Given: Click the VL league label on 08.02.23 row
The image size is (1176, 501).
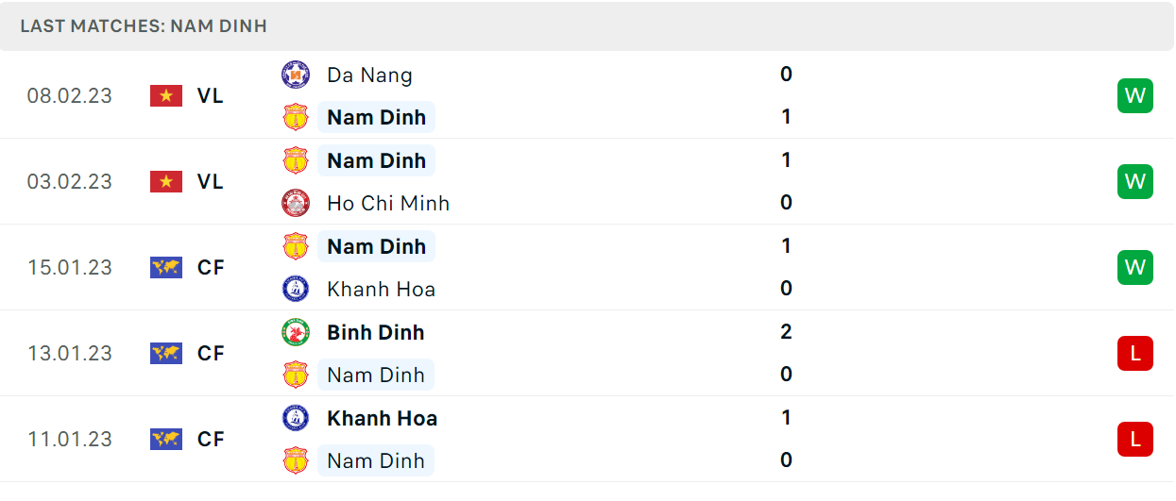Looking at the screenshot, I should point(211,95).
